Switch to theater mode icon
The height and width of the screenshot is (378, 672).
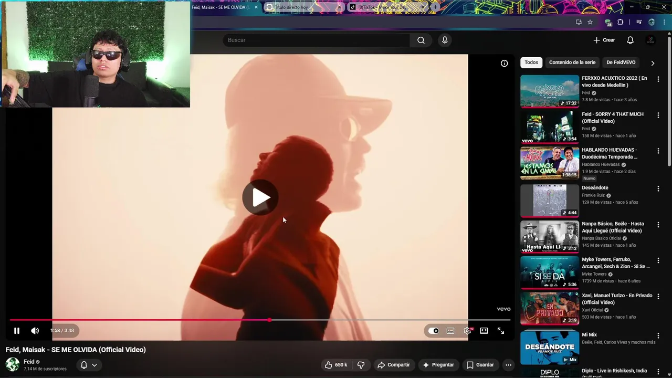(484, 331)
